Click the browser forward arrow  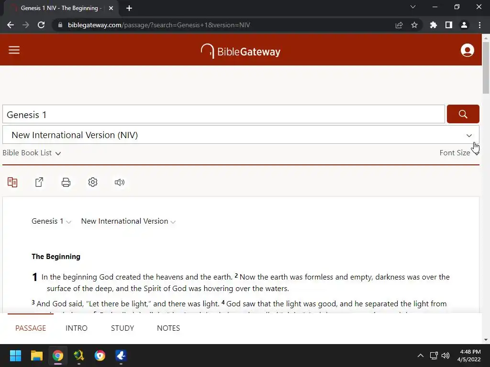(26, 25)
